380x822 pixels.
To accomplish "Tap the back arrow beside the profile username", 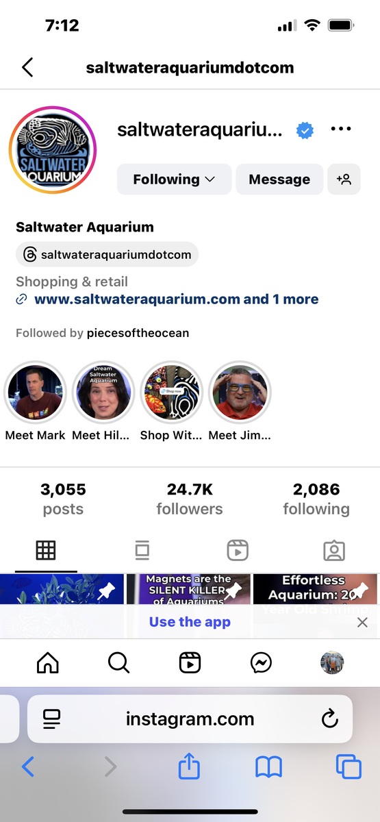I will pos(27,67).
